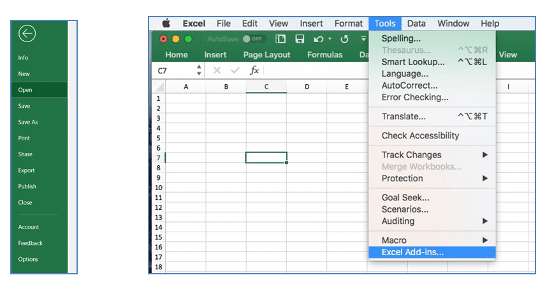Click the Insert Function fx icon
The height and width of the screenshot is (282, 545).
coord(254,70)
